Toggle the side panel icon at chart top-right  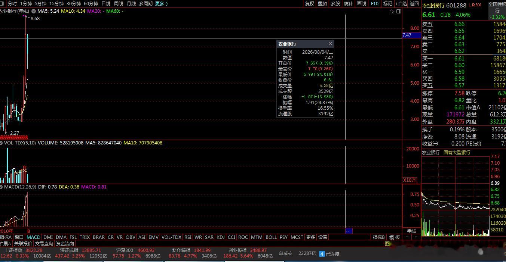[399, 11]
